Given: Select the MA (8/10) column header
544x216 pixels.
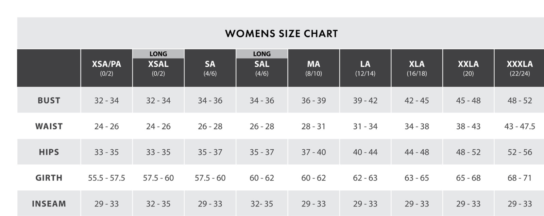Looking at the screenshot, I should (x=313, y=68).
